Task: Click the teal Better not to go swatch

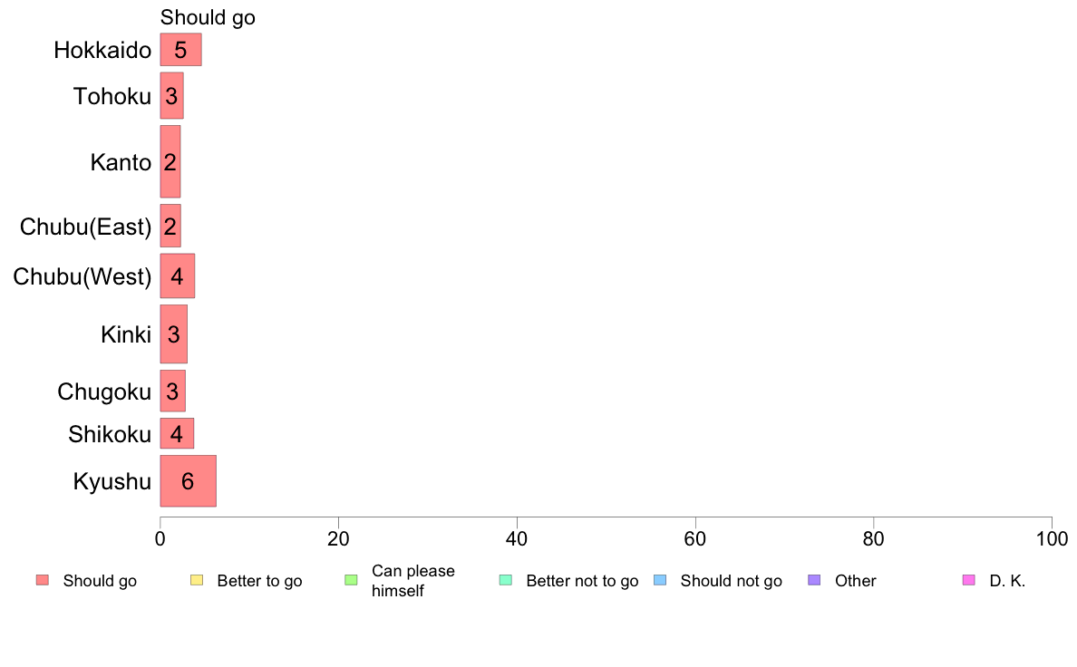Action: 506,580
